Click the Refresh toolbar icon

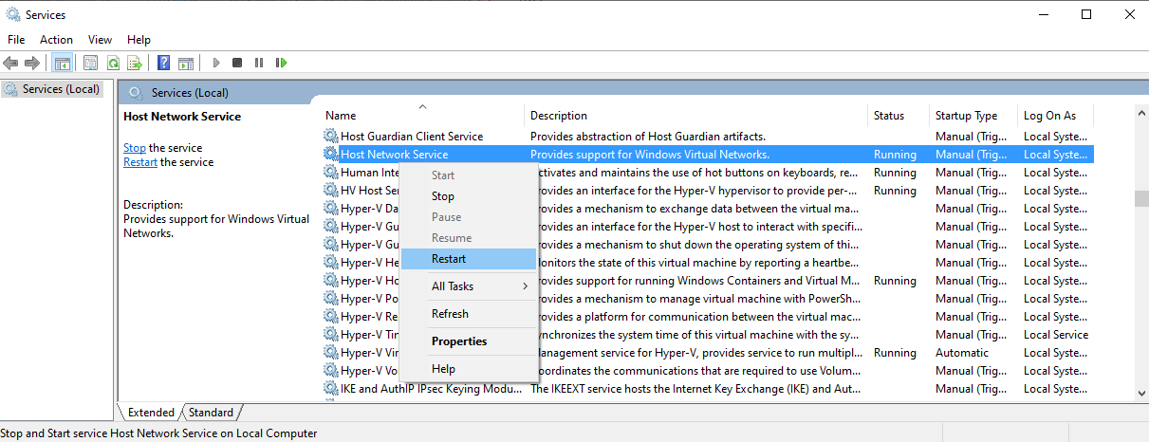click(113, 64)
